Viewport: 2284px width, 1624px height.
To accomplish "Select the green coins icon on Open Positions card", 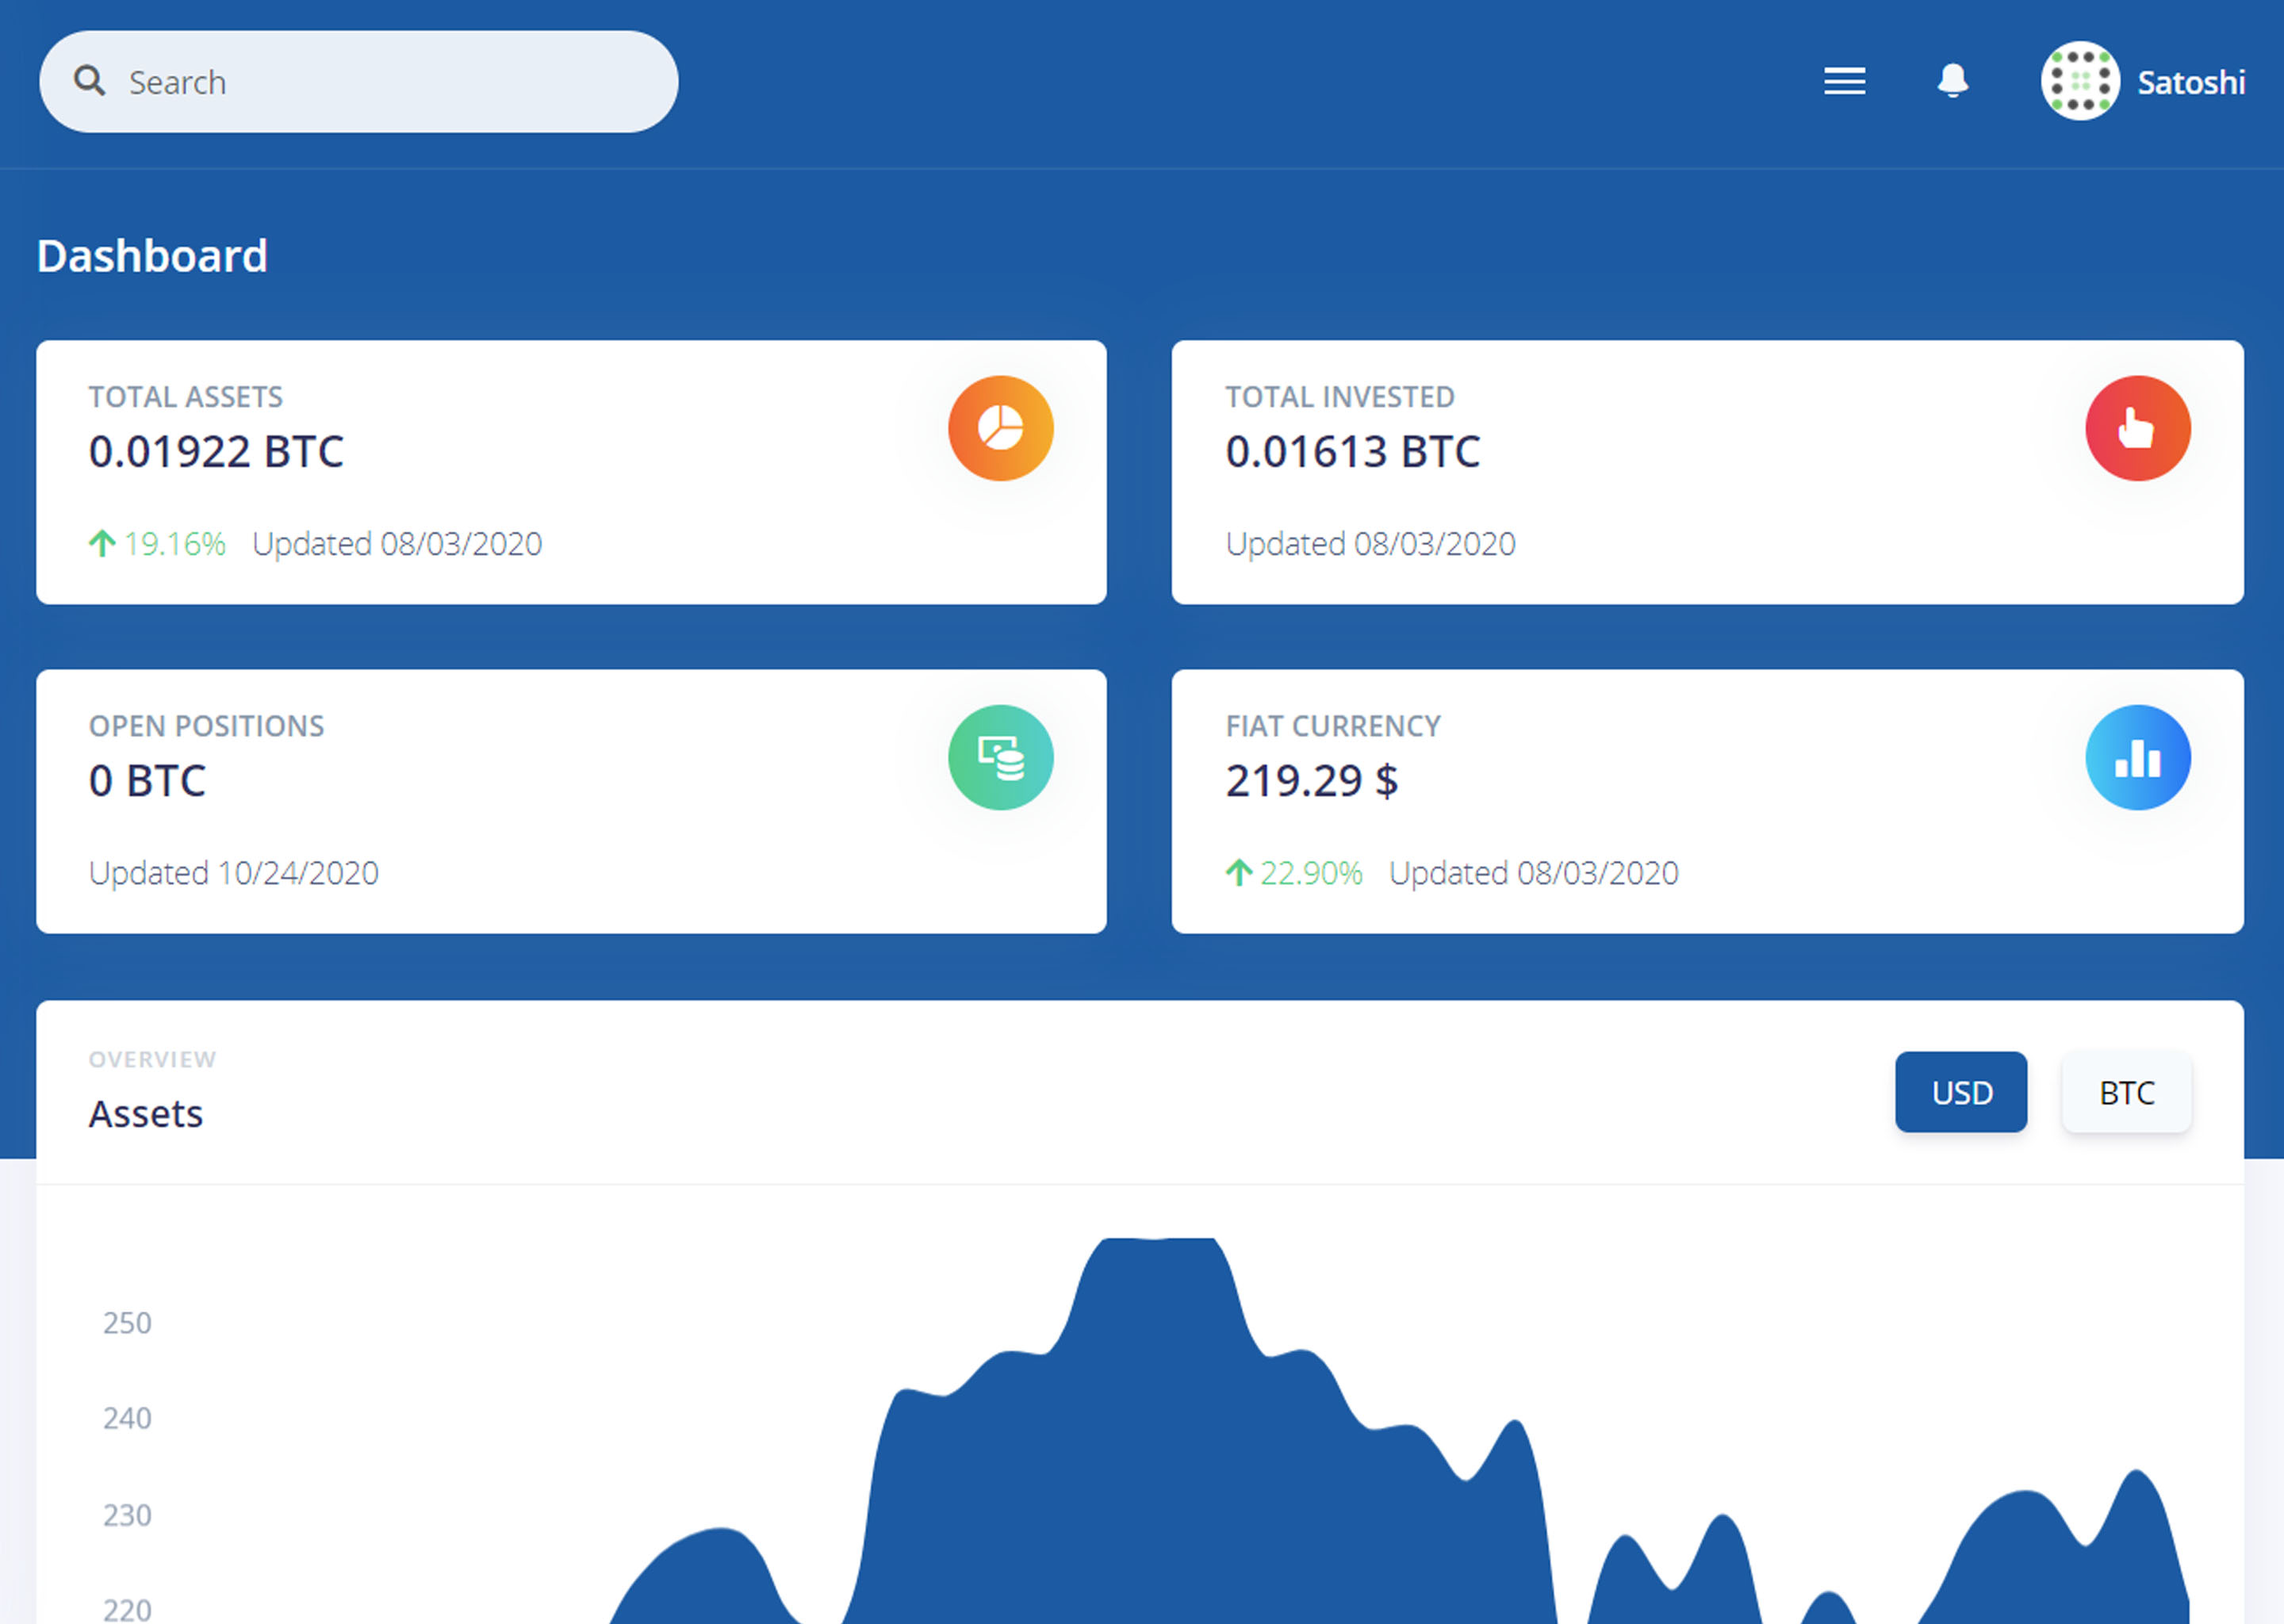I will 999,757.
